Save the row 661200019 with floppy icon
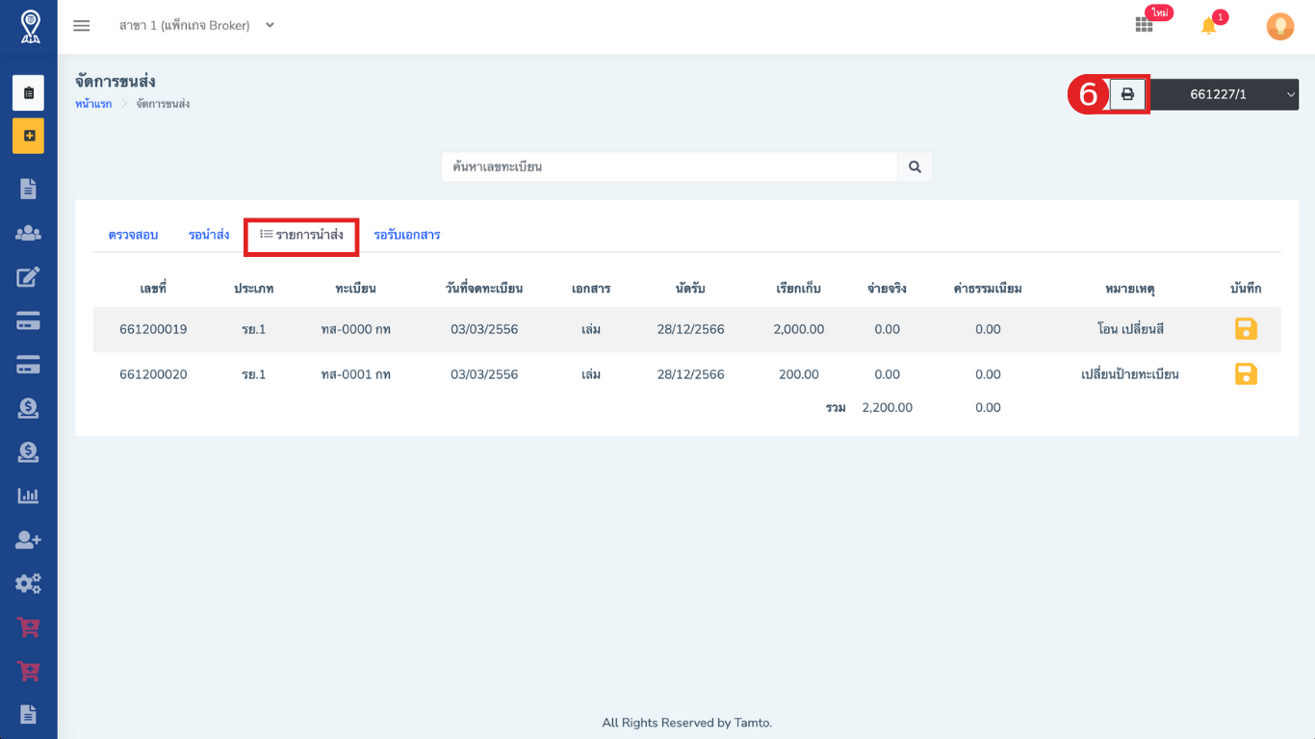 1246,329
